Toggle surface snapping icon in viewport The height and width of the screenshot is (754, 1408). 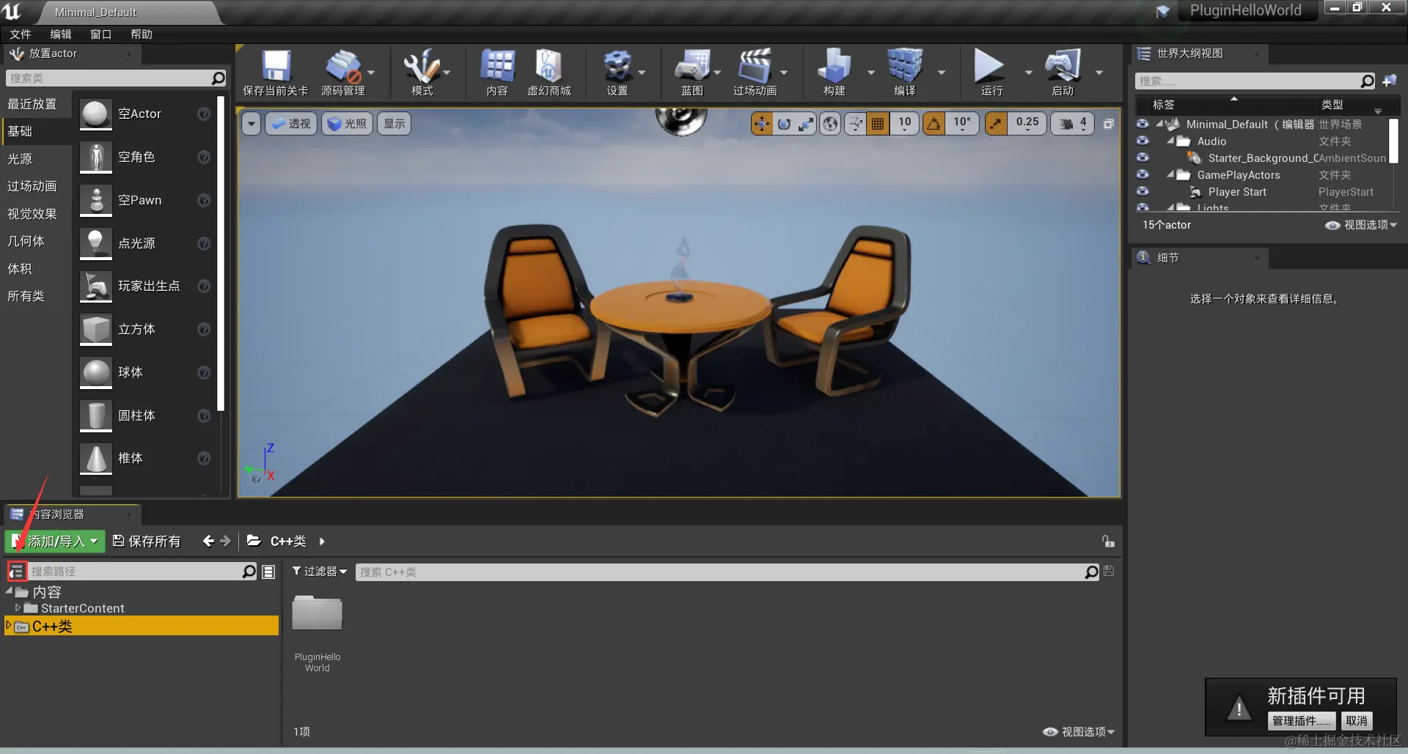pos(855,124)
